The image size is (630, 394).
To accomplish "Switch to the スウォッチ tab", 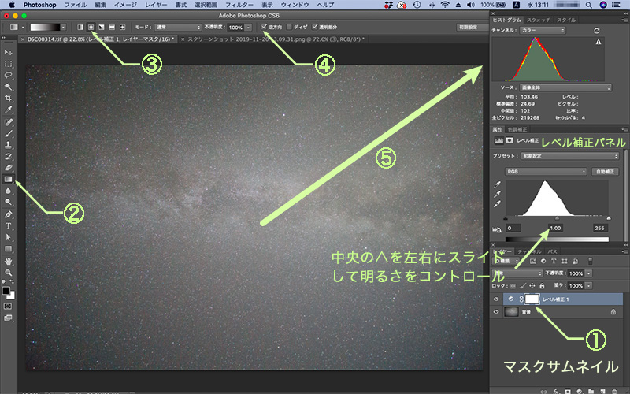I will [539, 20].
